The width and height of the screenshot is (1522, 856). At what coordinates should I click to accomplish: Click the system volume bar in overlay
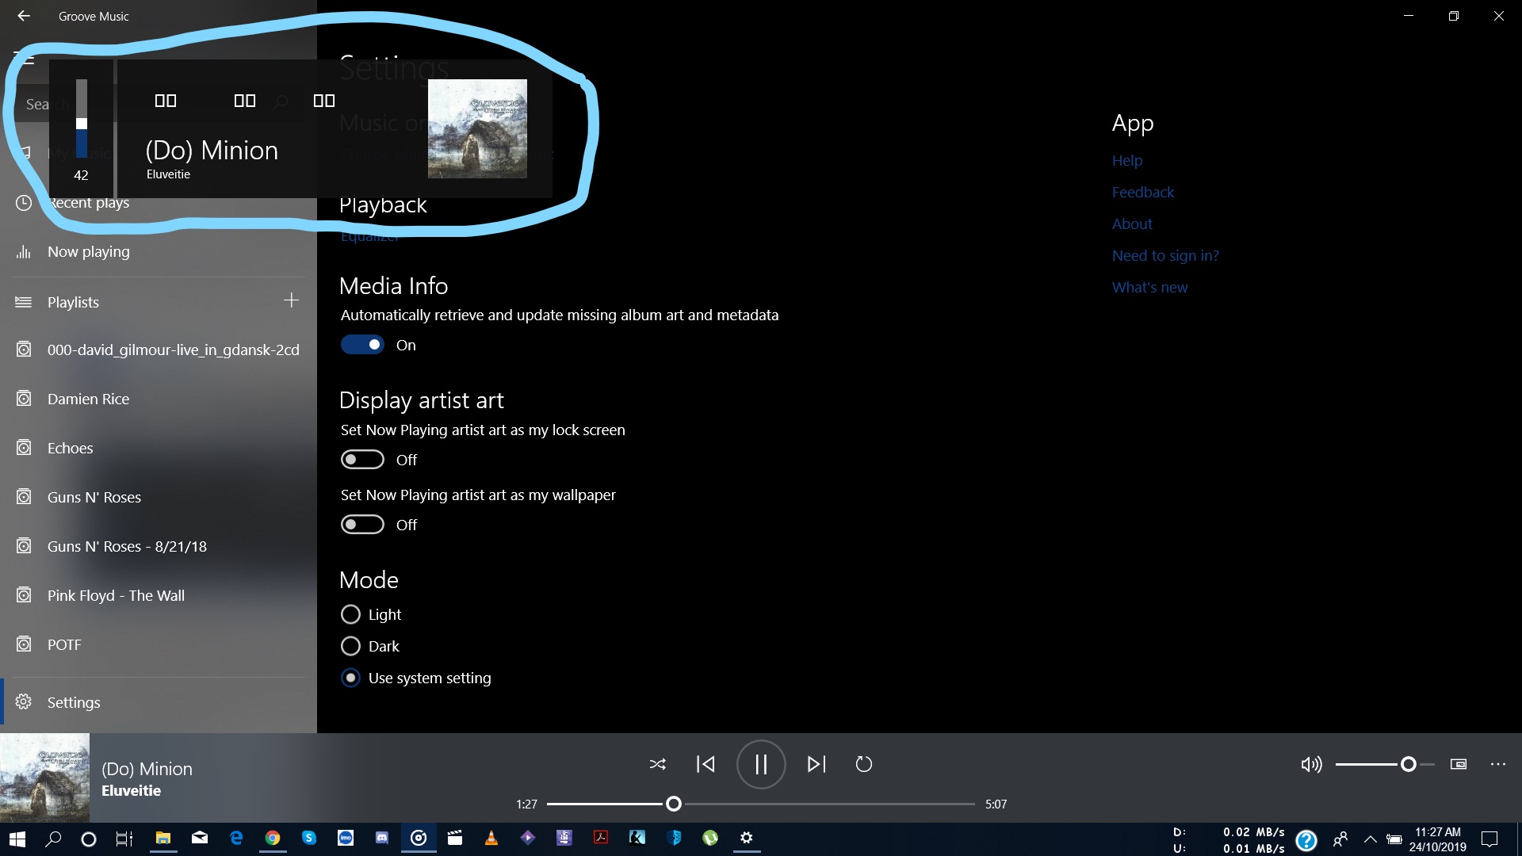click(82, 119)
